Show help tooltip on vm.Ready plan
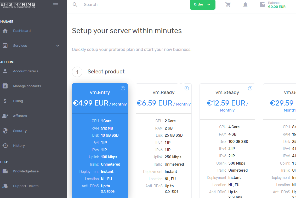 [187, 88]
